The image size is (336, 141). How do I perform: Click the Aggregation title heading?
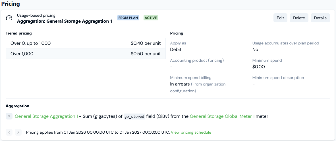[17, 106]
